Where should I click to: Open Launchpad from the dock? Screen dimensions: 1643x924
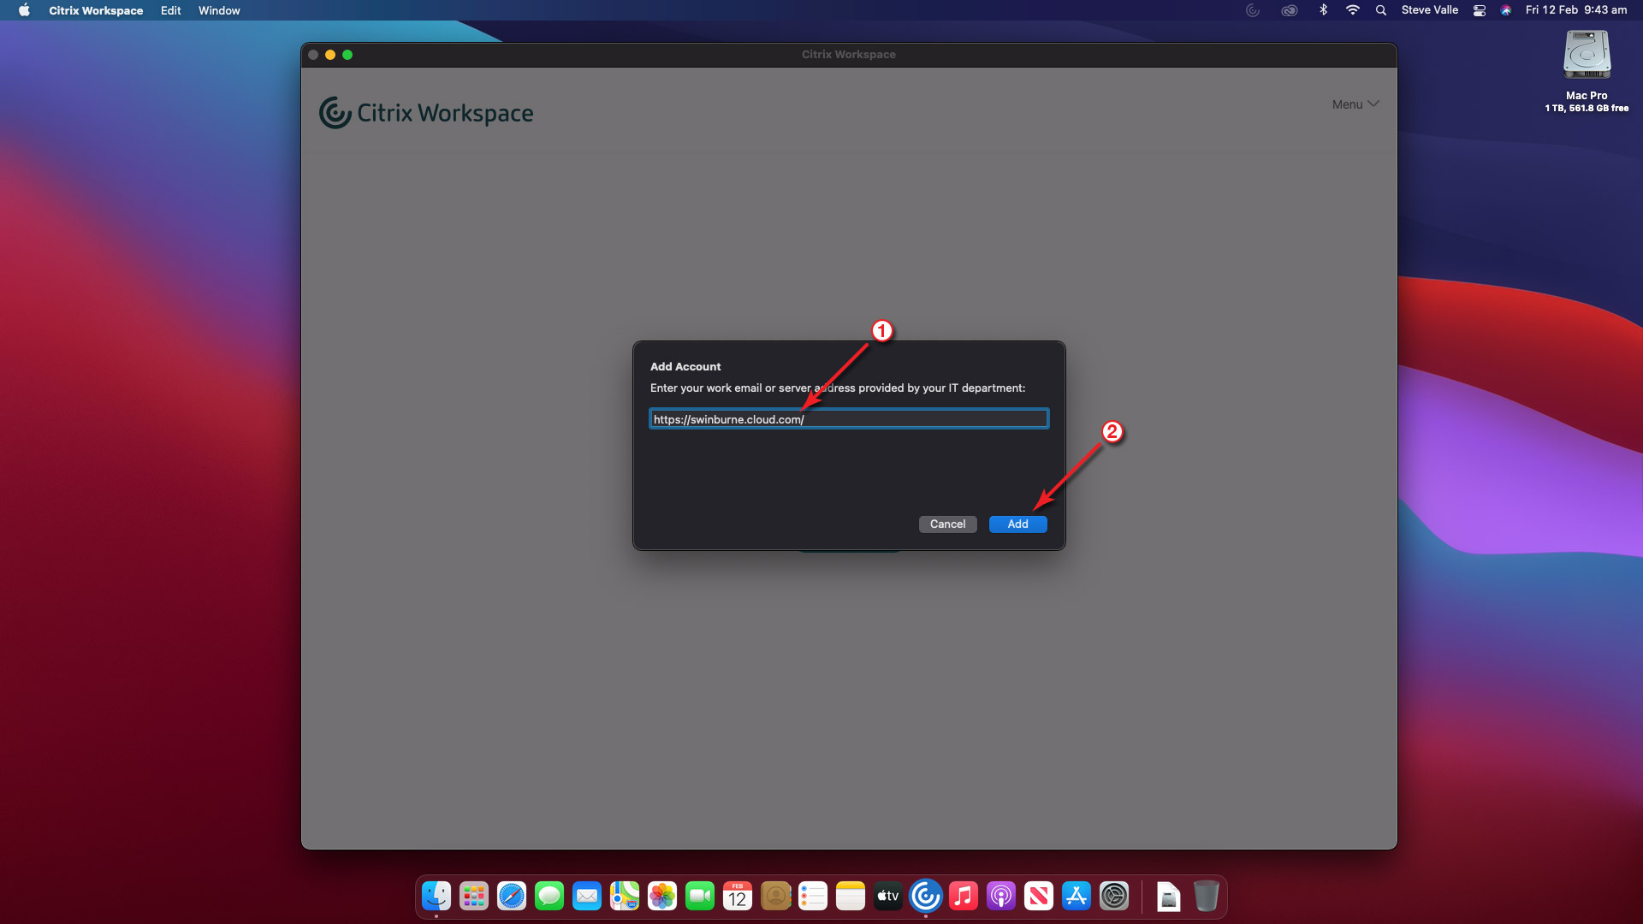[x=474, y=896]
